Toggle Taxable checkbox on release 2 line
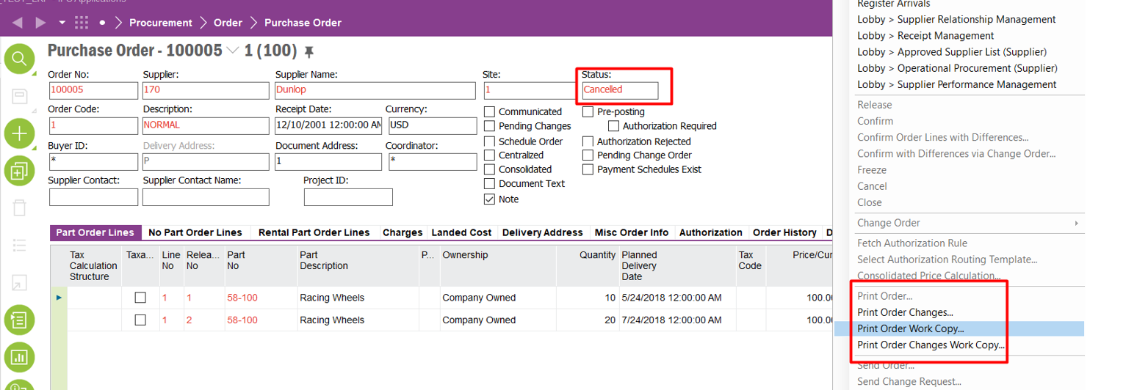This screenshot has width=1137, height=390. click(x=140, y=320)
